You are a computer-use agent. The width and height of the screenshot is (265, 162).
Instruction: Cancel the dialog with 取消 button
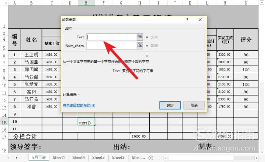coord(194,105)
